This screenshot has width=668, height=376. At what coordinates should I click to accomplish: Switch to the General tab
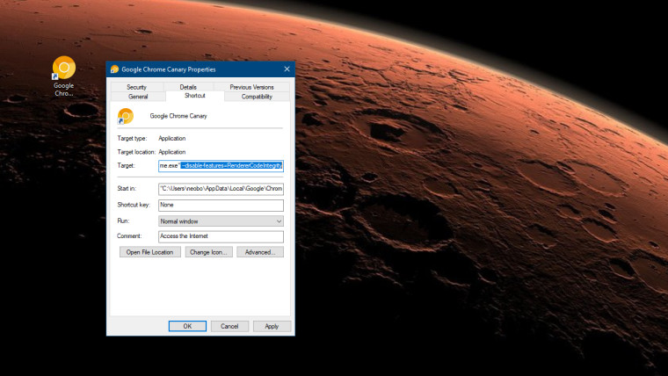[x=138, y=97]
